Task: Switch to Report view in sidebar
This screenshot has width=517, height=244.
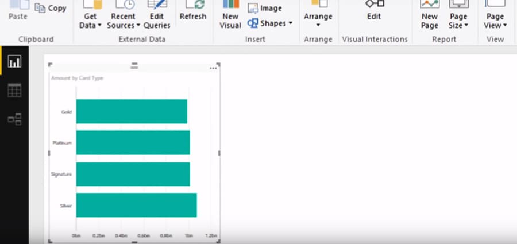Action: [14, 61]
